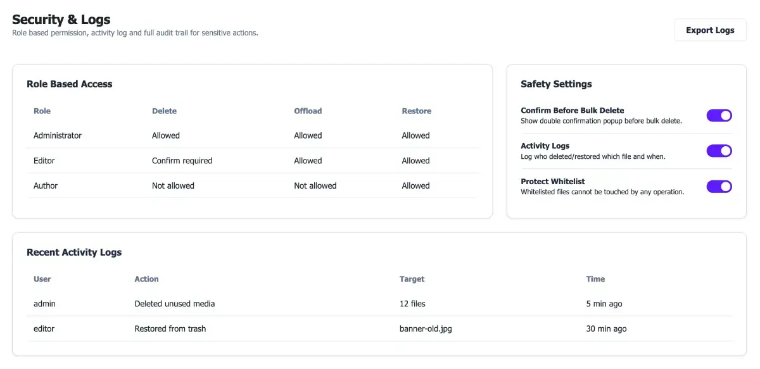Open the admin 'Deleted unused media' log entry
This screenshot has height=369, width=760.
click(379, 304)
